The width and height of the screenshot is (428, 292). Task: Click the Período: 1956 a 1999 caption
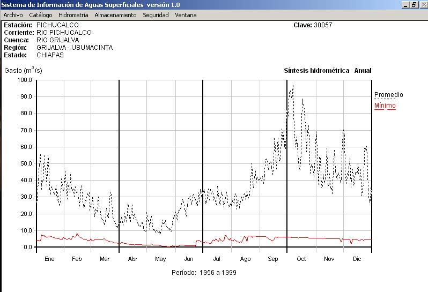click(x=204, y=272)
